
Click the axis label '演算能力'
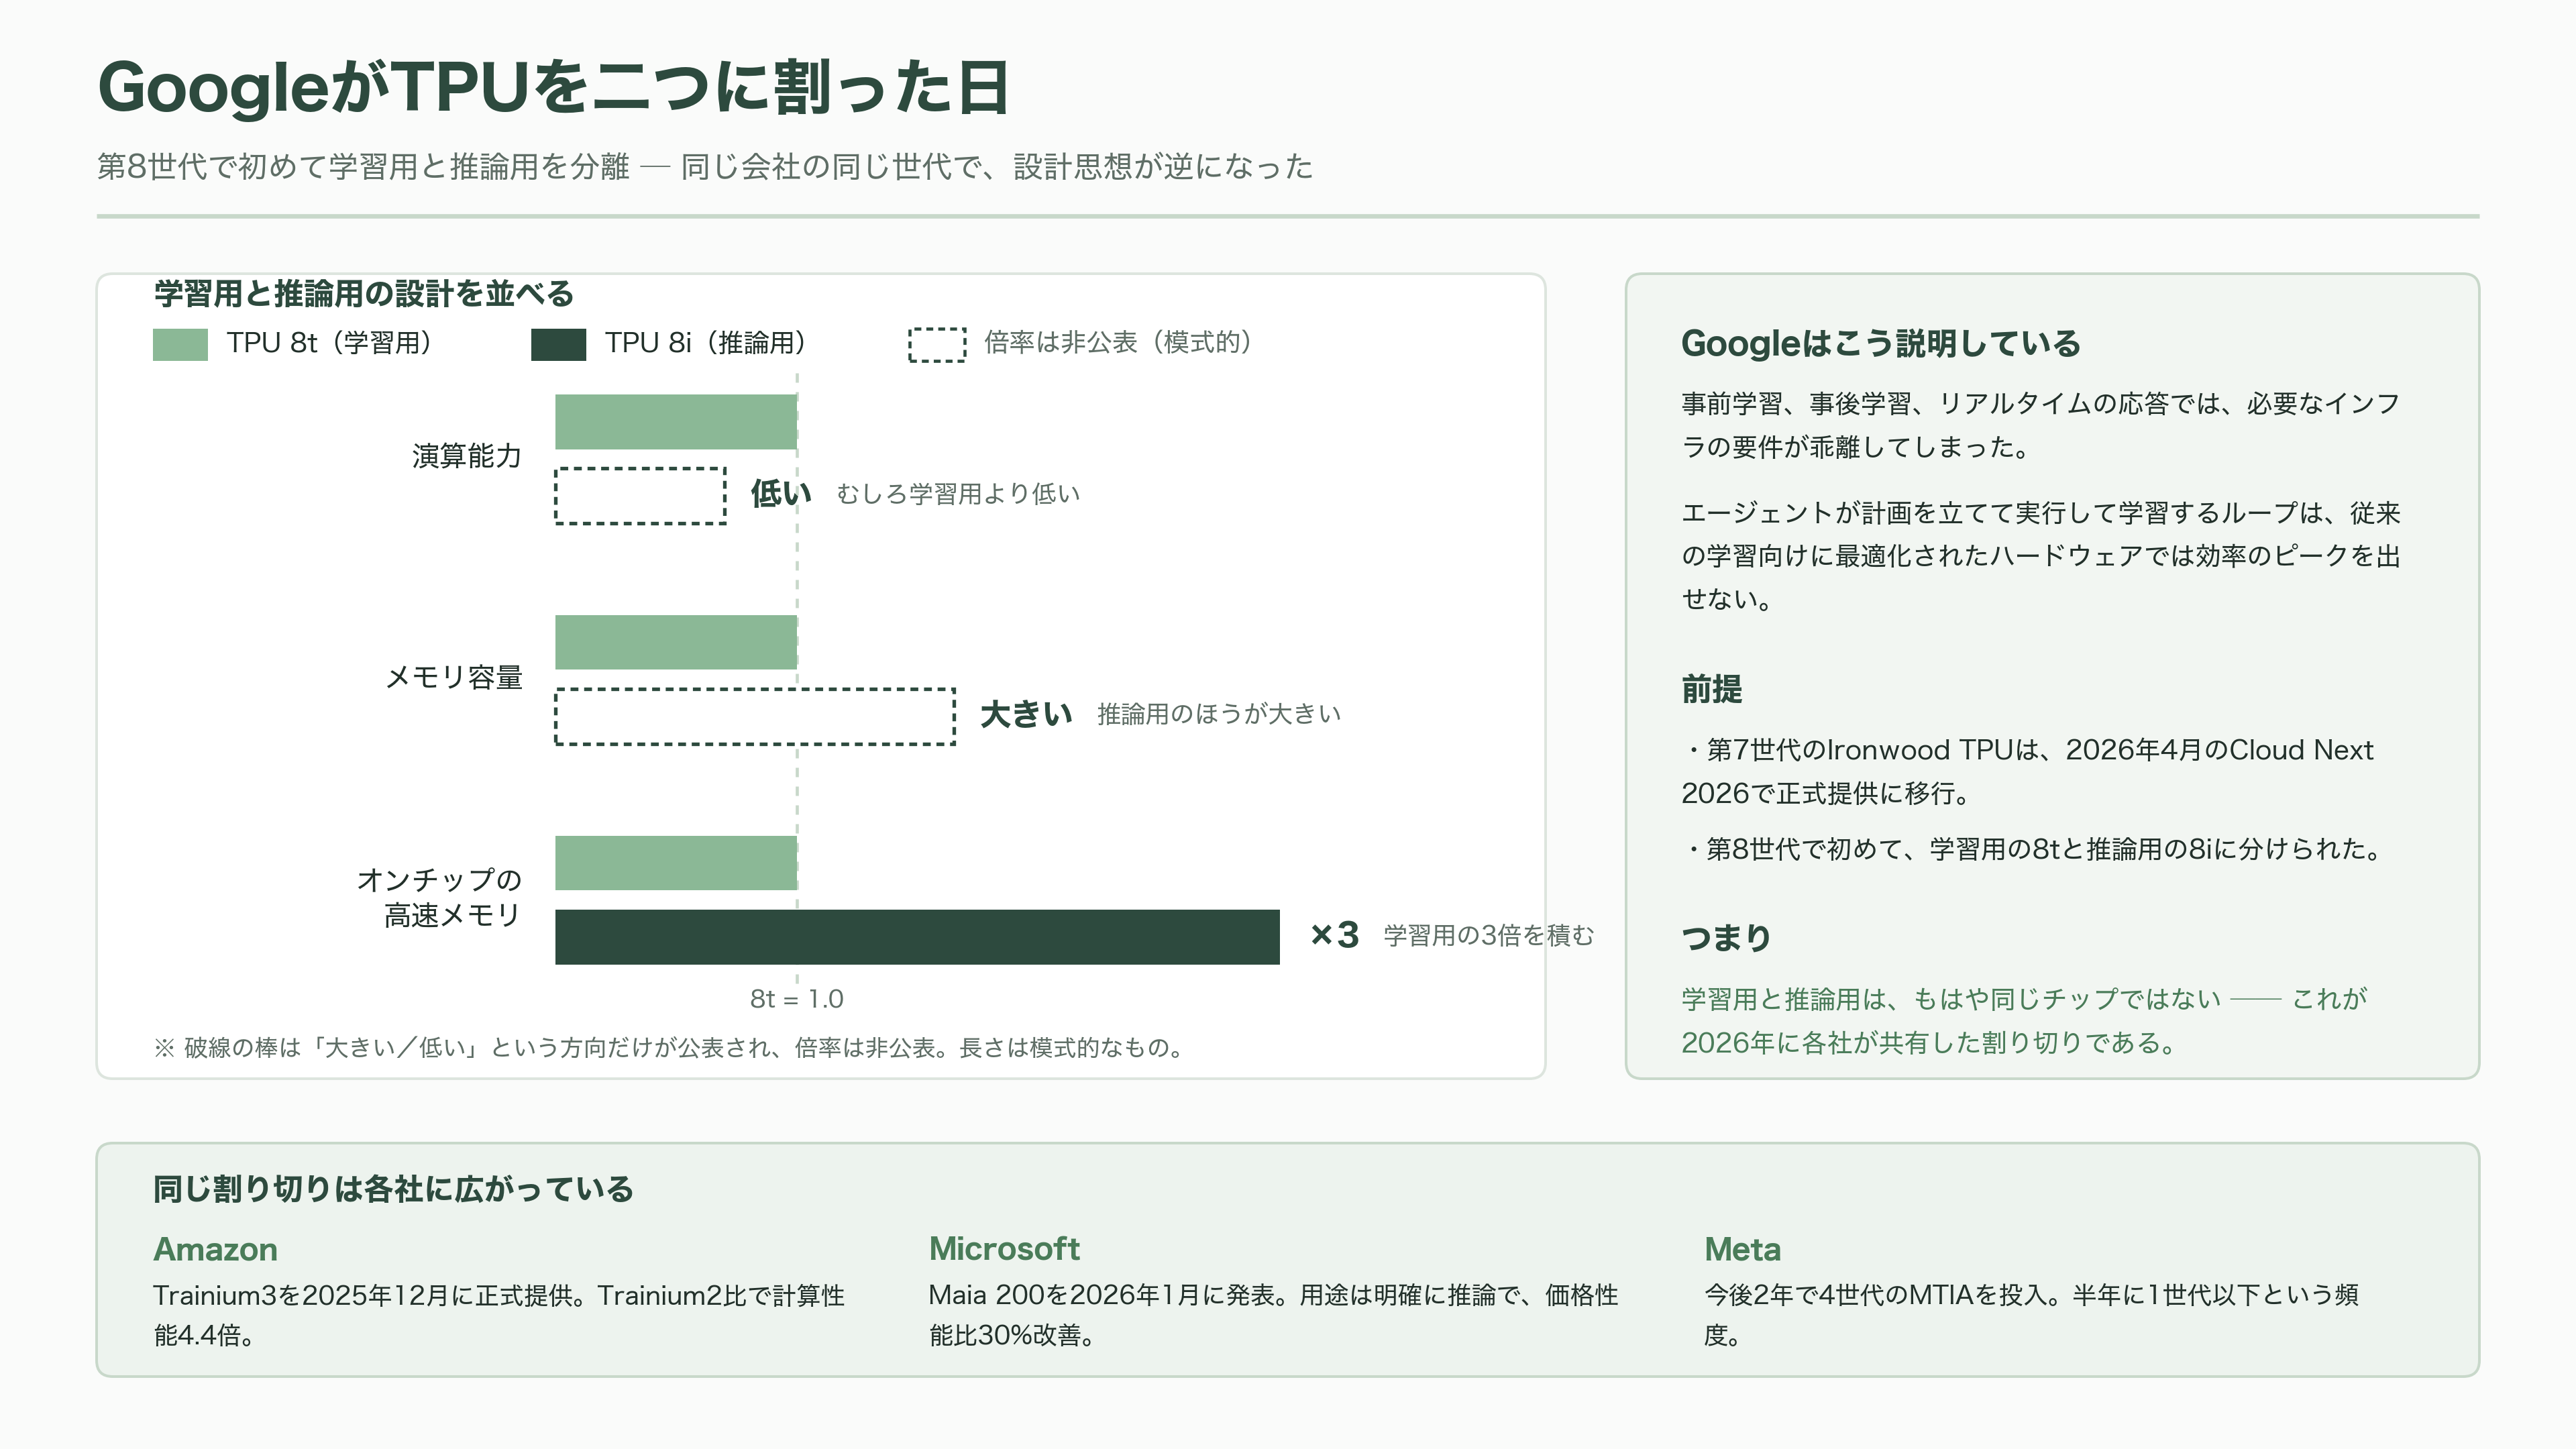pos(467,456)
